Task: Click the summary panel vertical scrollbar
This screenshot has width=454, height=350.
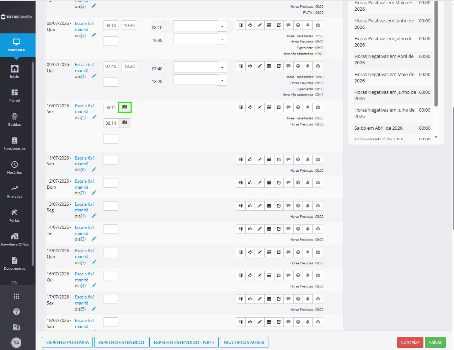Action: click(436, 53)
